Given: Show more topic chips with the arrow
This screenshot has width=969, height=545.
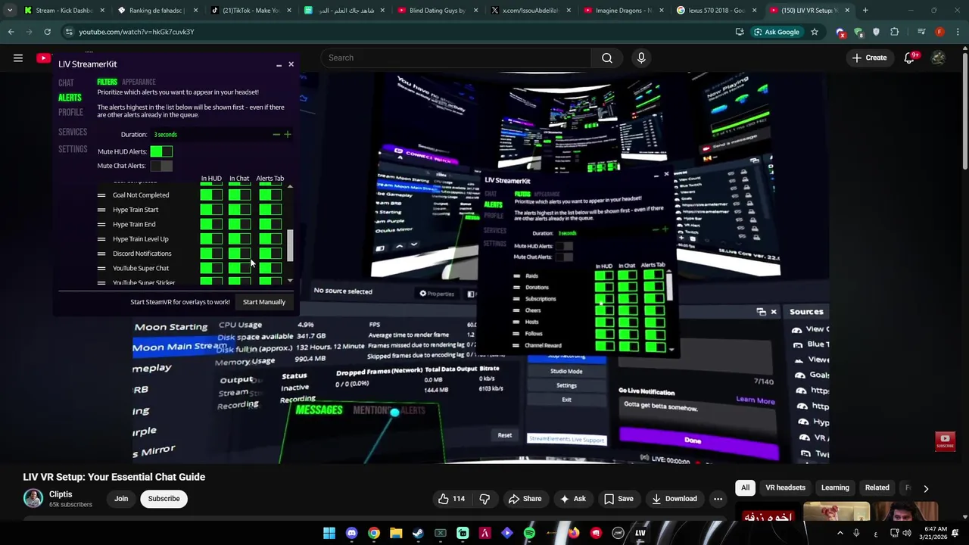Looking at the screenshot, I should (x=925, y=489).
